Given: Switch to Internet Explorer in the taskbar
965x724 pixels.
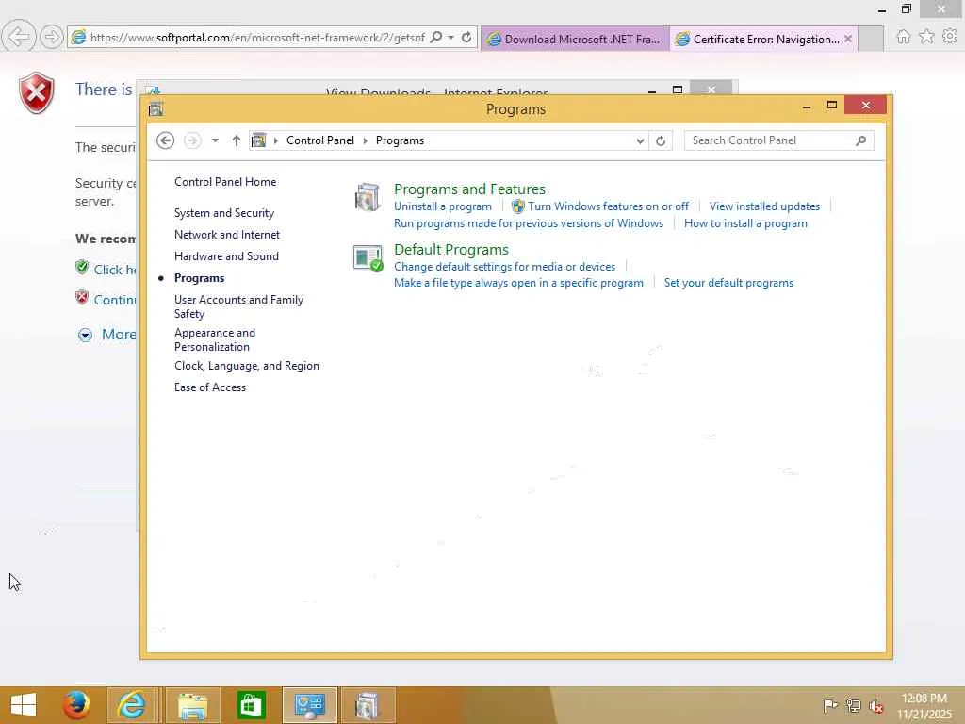Looking at the screenshot, I should (131, 705).
